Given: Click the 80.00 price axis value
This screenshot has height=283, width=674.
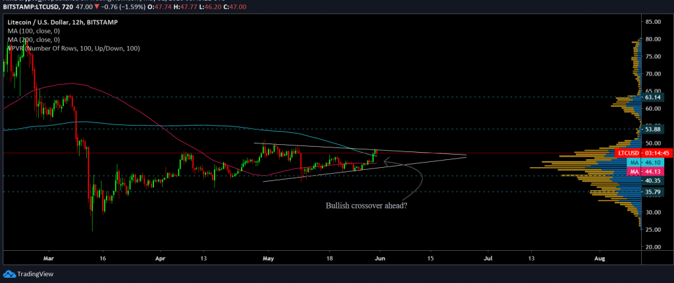Looking at the screenshot, I should tap(652, 39).
